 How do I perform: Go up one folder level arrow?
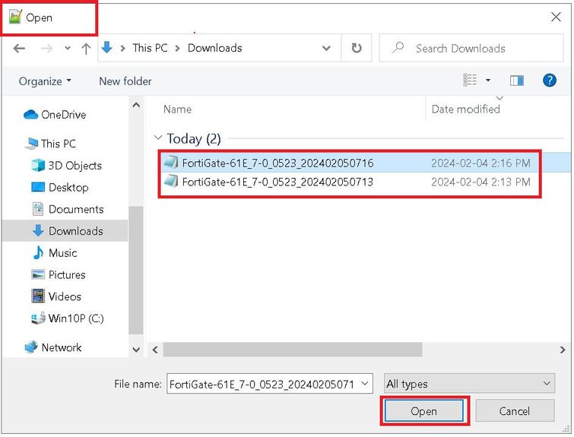click(x=86, y=49)
